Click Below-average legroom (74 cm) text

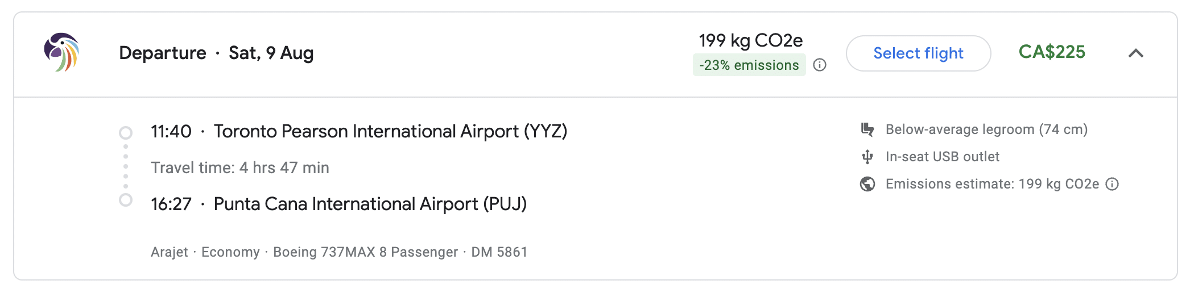click(986, 129)
